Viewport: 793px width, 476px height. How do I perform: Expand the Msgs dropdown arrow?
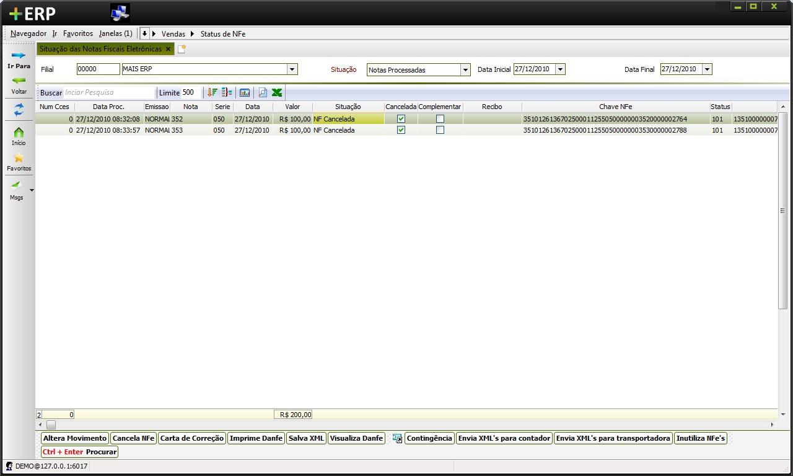tap(32, 190)
